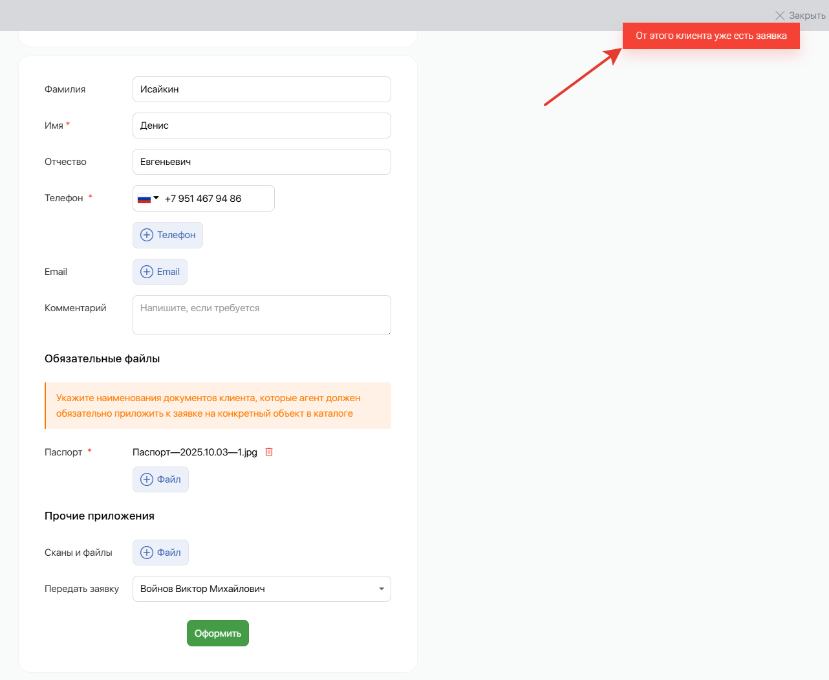Focus the Фамилия field containing Исайкин
Image resolution: width=829 pixels, height=680 pixels.
pos(261,89)
